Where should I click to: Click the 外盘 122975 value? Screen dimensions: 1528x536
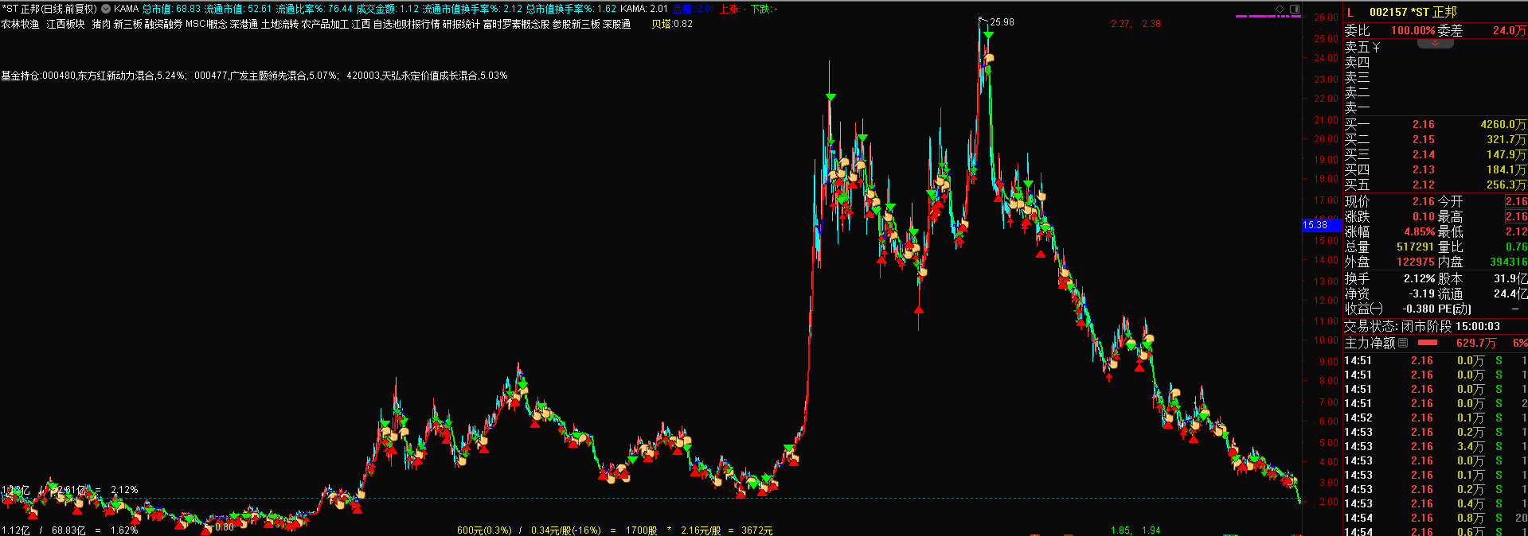[x=1415, y=262]
